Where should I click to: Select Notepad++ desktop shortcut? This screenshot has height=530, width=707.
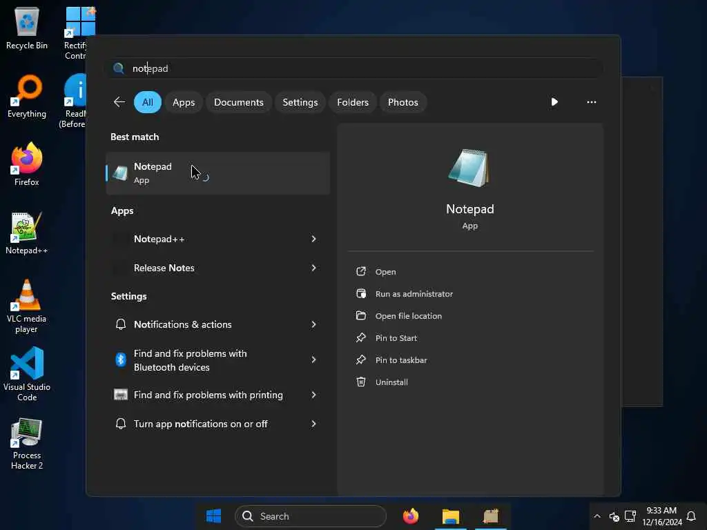point(27,233)
